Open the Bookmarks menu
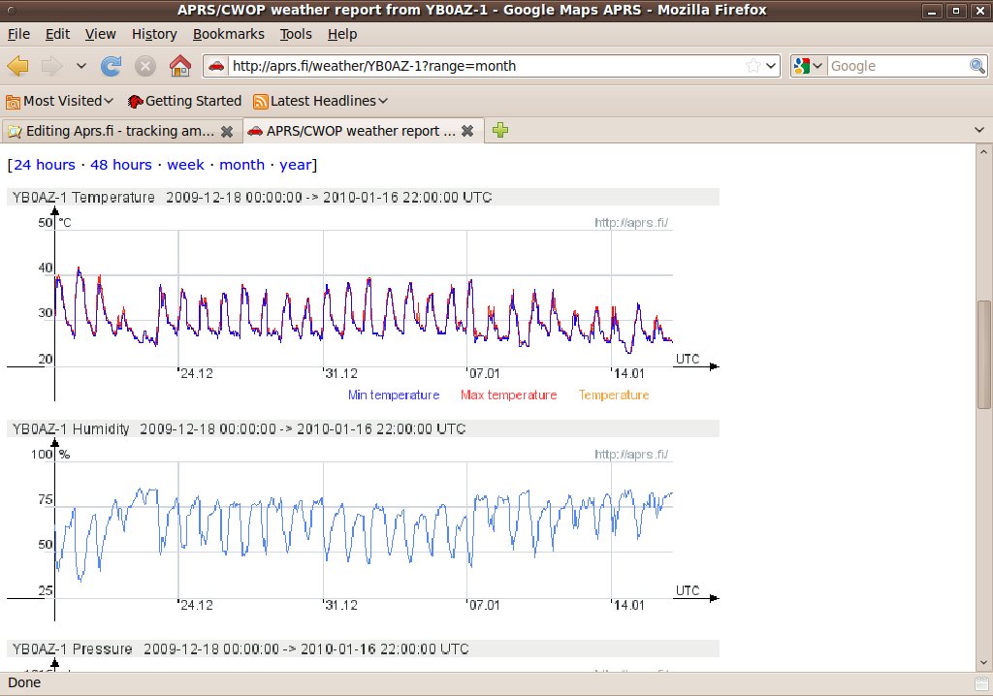 pos(228,34)
